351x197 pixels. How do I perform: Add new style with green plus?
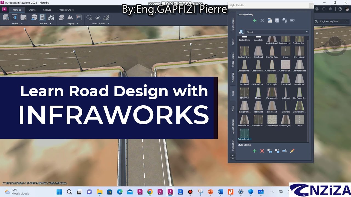[x=254, y=151]
